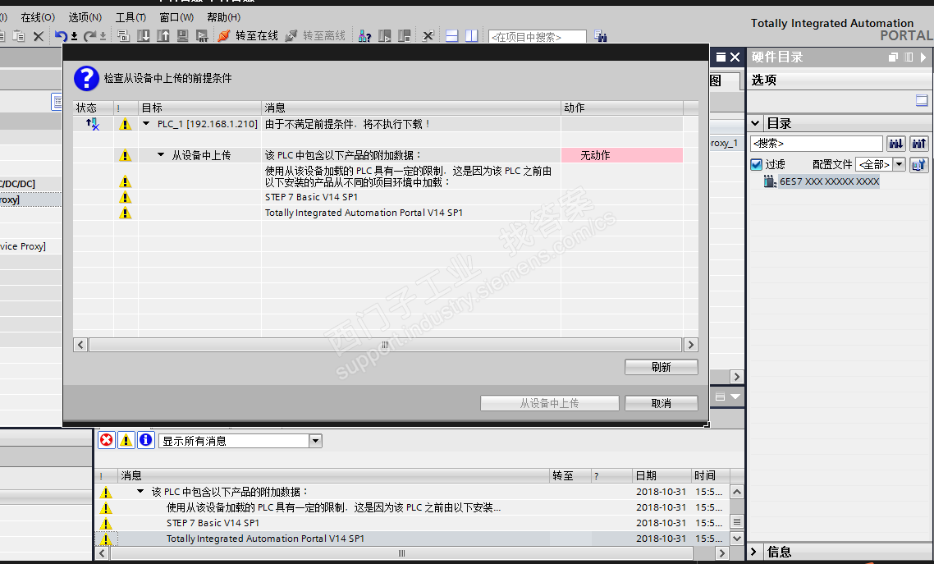Click the 选项 pane toggle icon
934x564 pixels.
coord(922,100)
